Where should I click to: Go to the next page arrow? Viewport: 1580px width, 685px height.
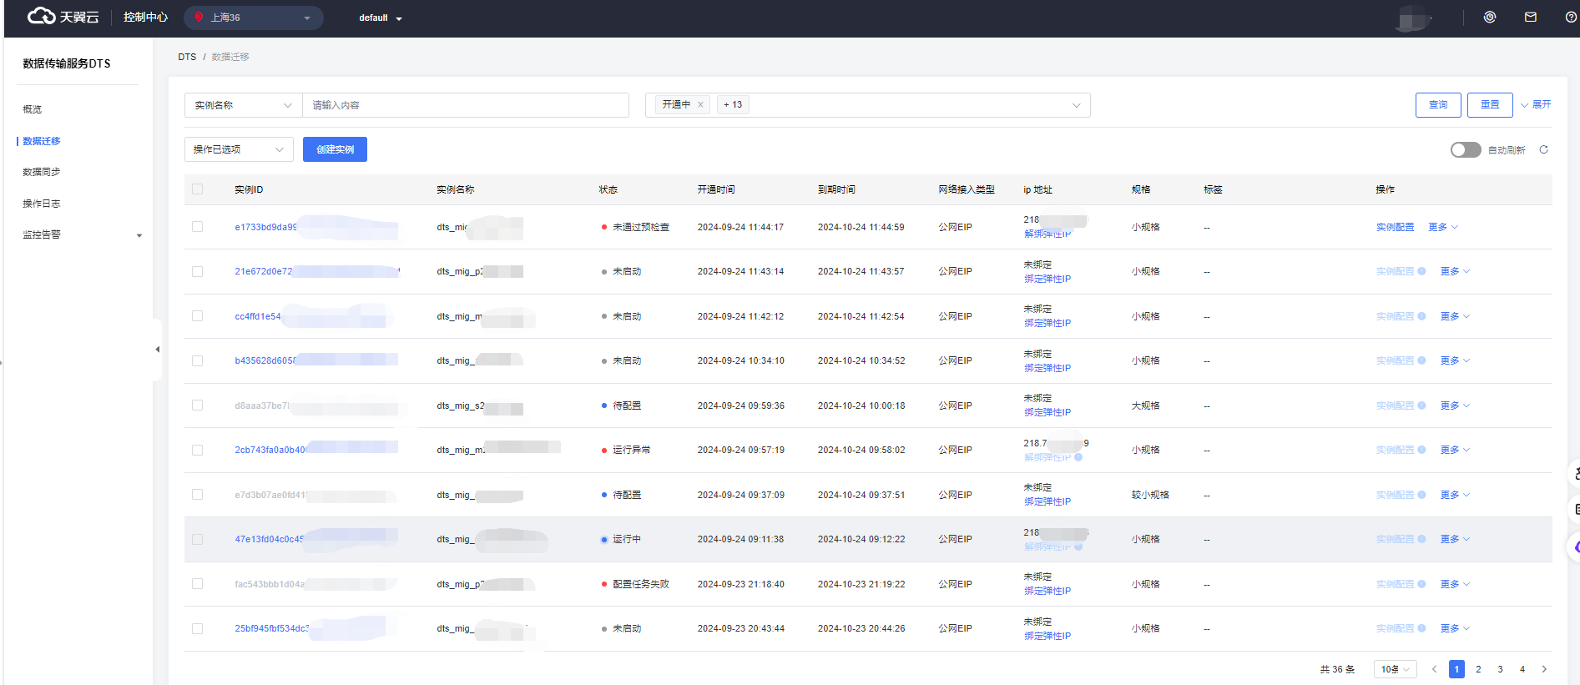(1544, 669)
